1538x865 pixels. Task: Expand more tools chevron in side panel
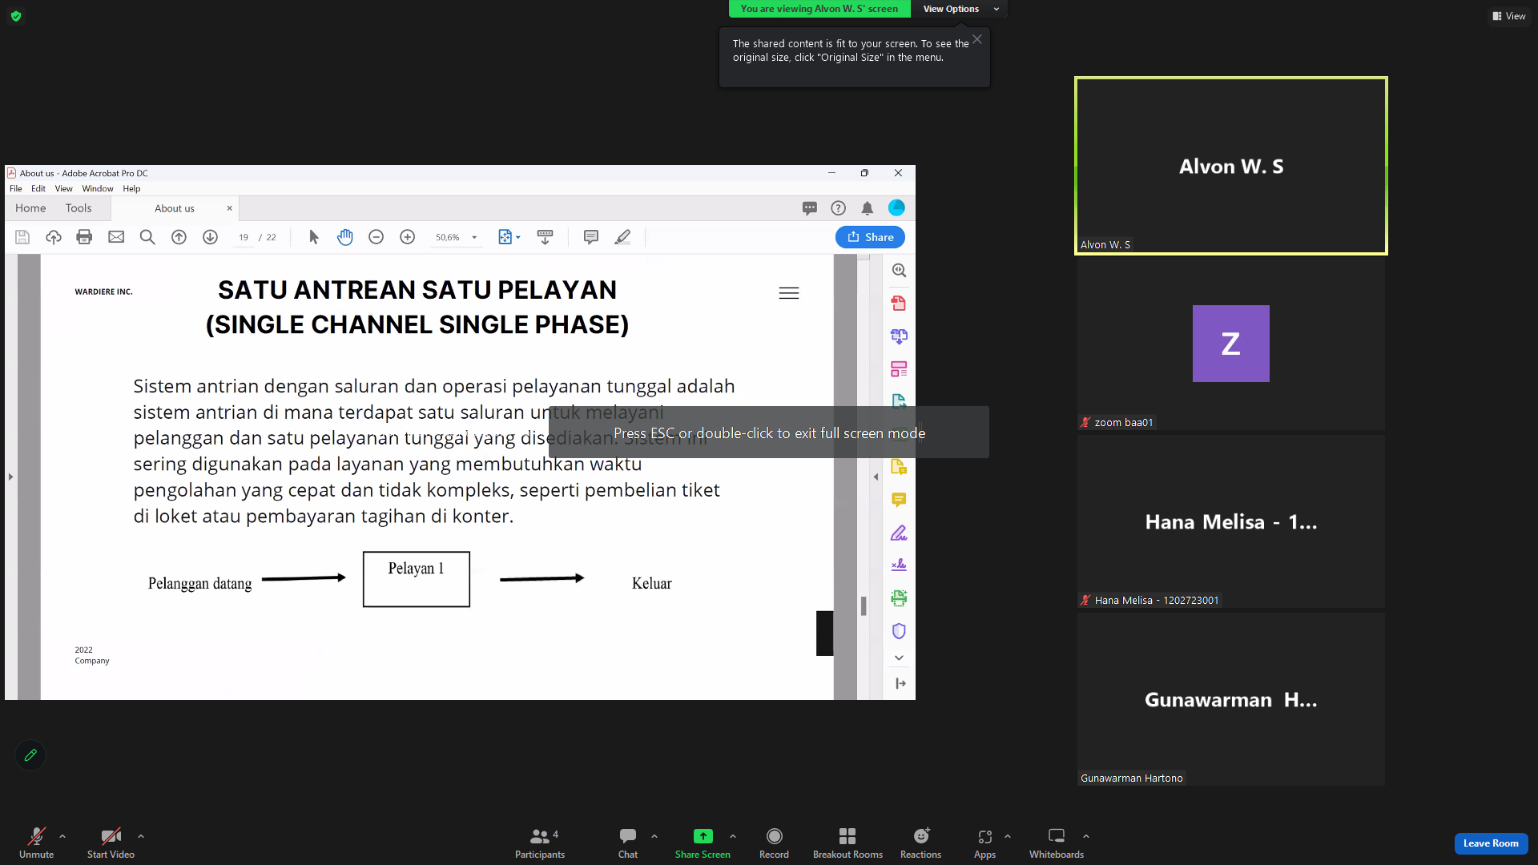point(899,658)
